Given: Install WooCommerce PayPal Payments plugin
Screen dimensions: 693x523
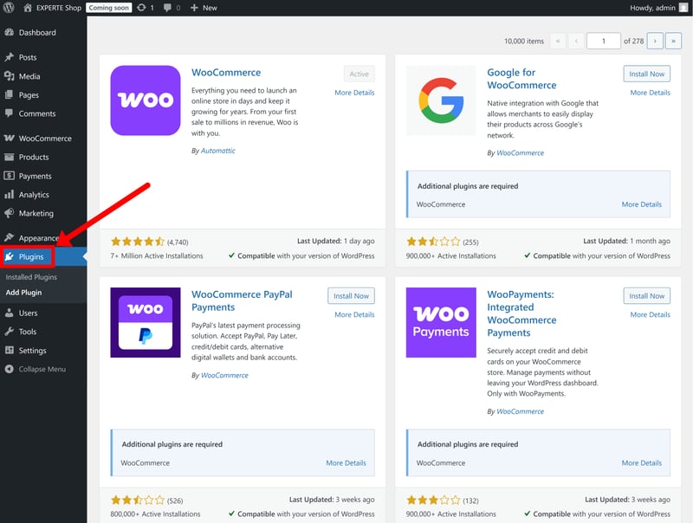Looking at the screenshot, I should click(x=351, y=295).
